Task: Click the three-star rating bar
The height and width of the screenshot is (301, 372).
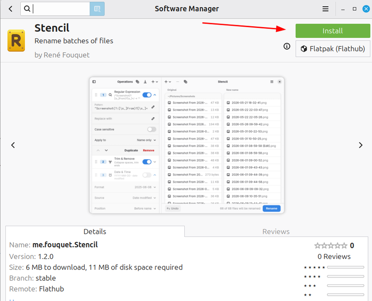Action: pyautogui.click(x=345, y=286)
